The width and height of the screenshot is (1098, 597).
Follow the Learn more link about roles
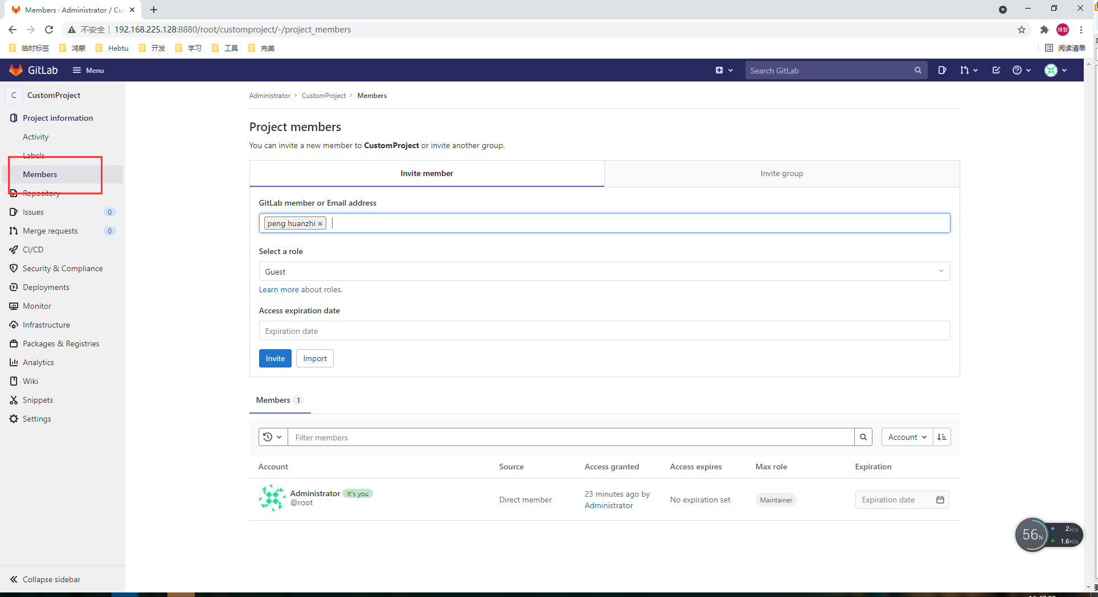coord(278,289)
